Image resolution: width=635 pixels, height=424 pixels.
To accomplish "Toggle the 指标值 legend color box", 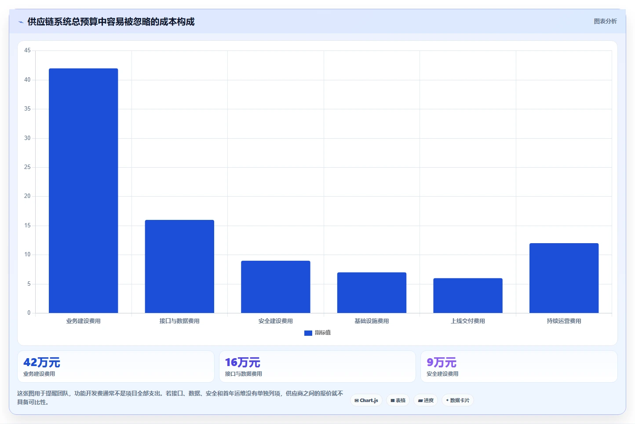I will (308, 333).
